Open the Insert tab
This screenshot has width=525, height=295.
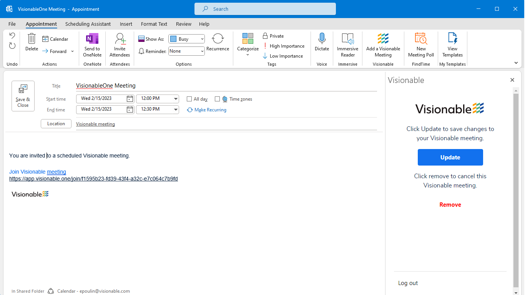click(126, 24)
